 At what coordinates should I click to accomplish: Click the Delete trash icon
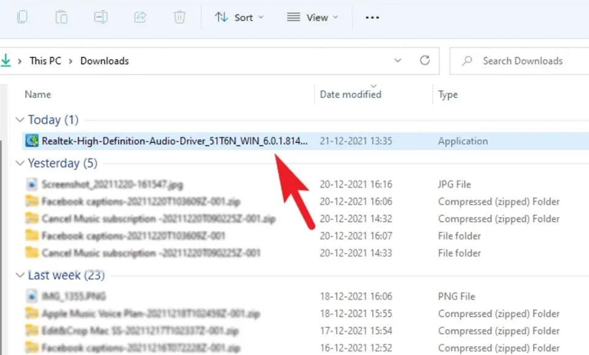(x=179, y=17)
